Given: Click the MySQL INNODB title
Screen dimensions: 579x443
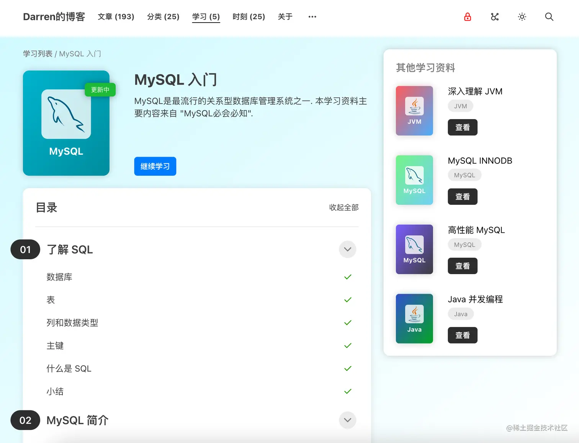Looking at the screenshot, I should coord(480,161).
